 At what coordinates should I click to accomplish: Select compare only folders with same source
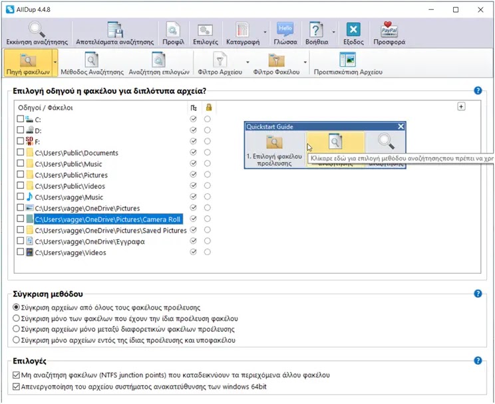(x=16, y=318)
